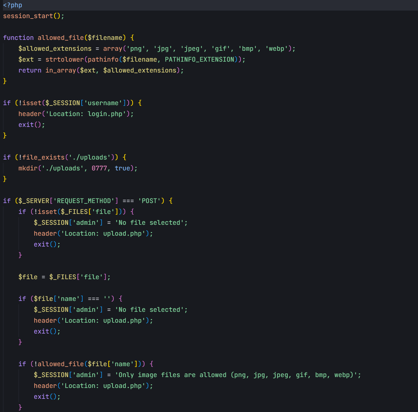
Task: Click the '0777' permission value
Action: (99, 168)
